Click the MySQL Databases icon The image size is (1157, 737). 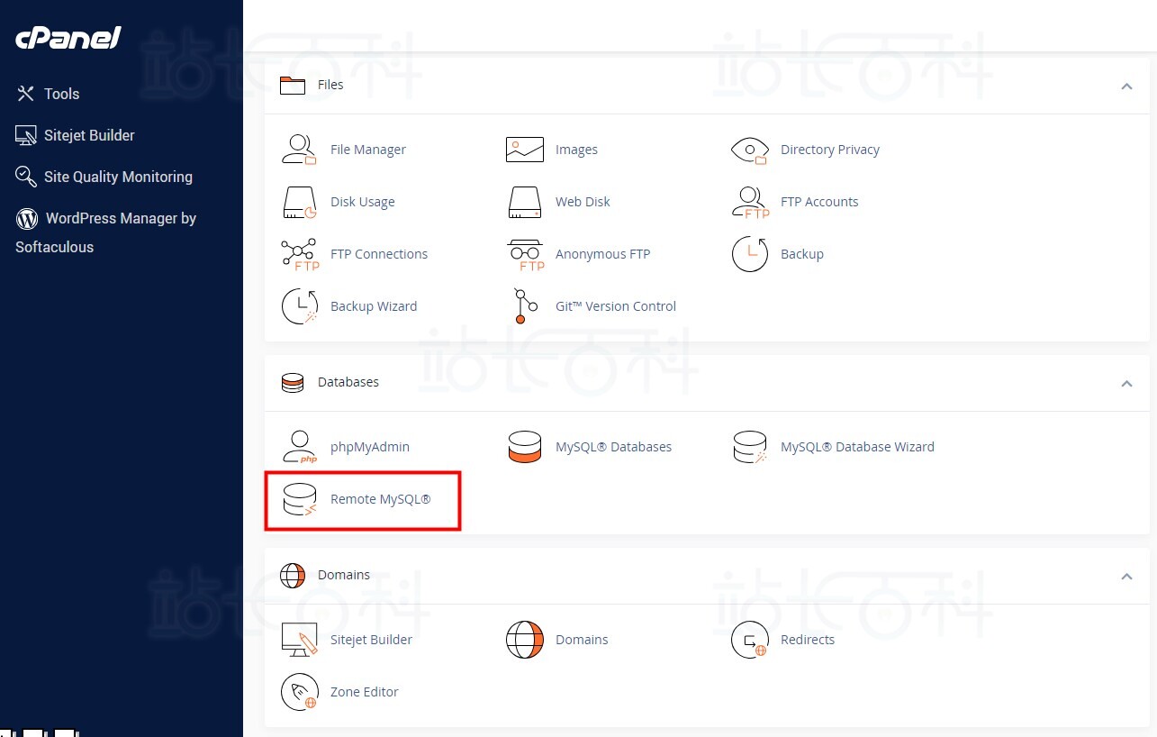pyautogui.click(x=525, y=447)
